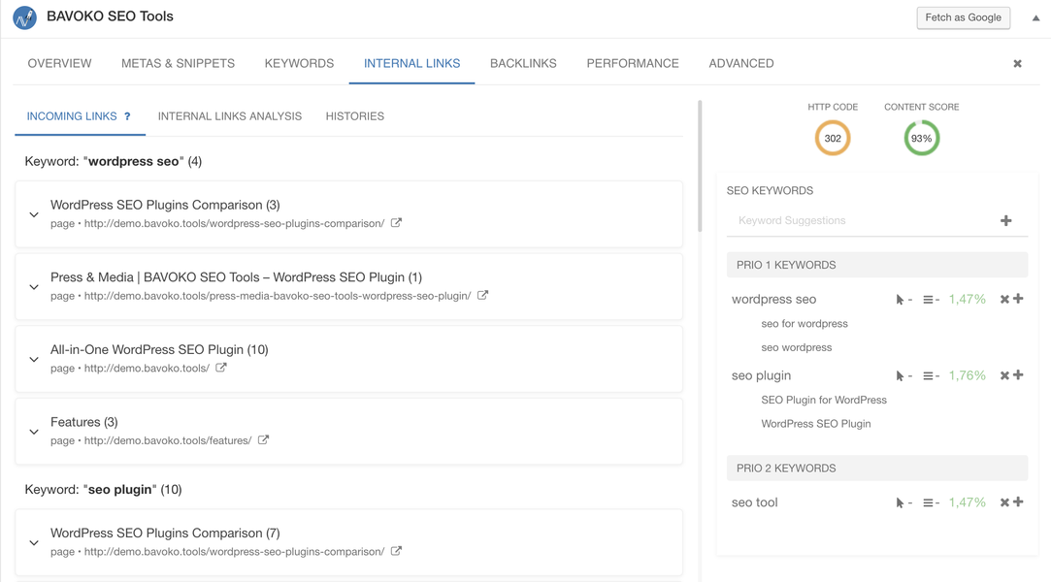
Task: Click the PRIO 2 KEYWORDS header
Action: (x=876, y=469)
